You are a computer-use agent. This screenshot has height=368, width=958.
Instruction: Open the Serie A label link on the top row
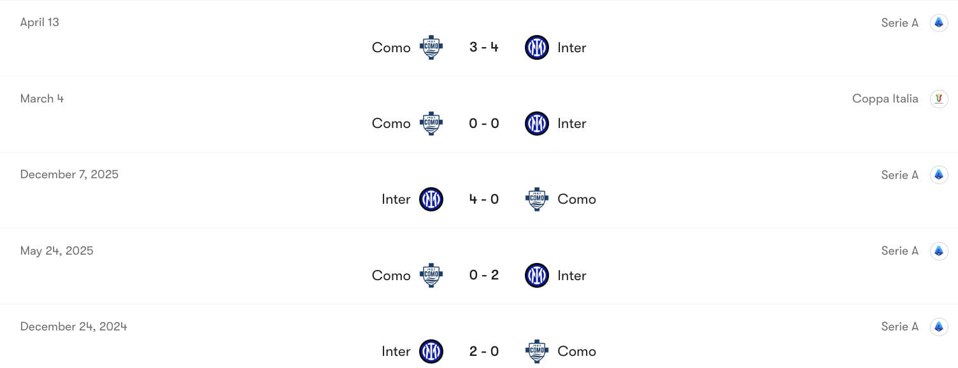pyautogui.click(x=899, y=22)
